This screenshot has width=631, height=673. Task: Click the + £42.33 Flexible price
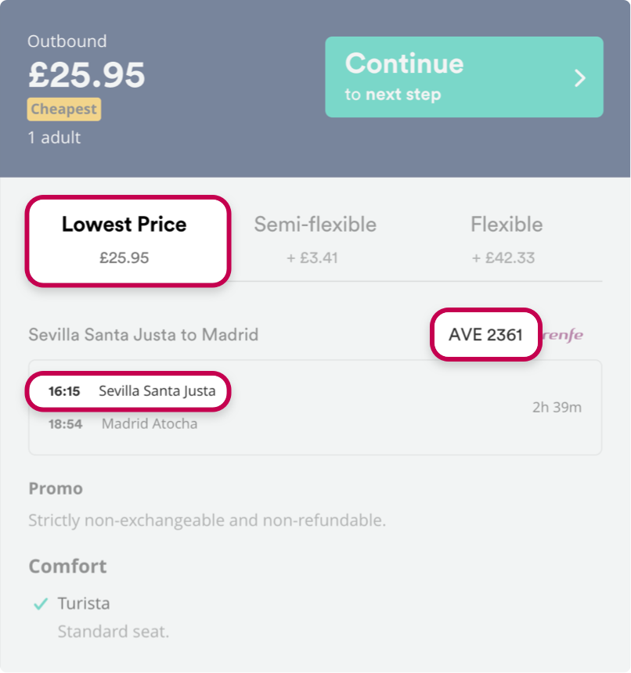point(503,258)
